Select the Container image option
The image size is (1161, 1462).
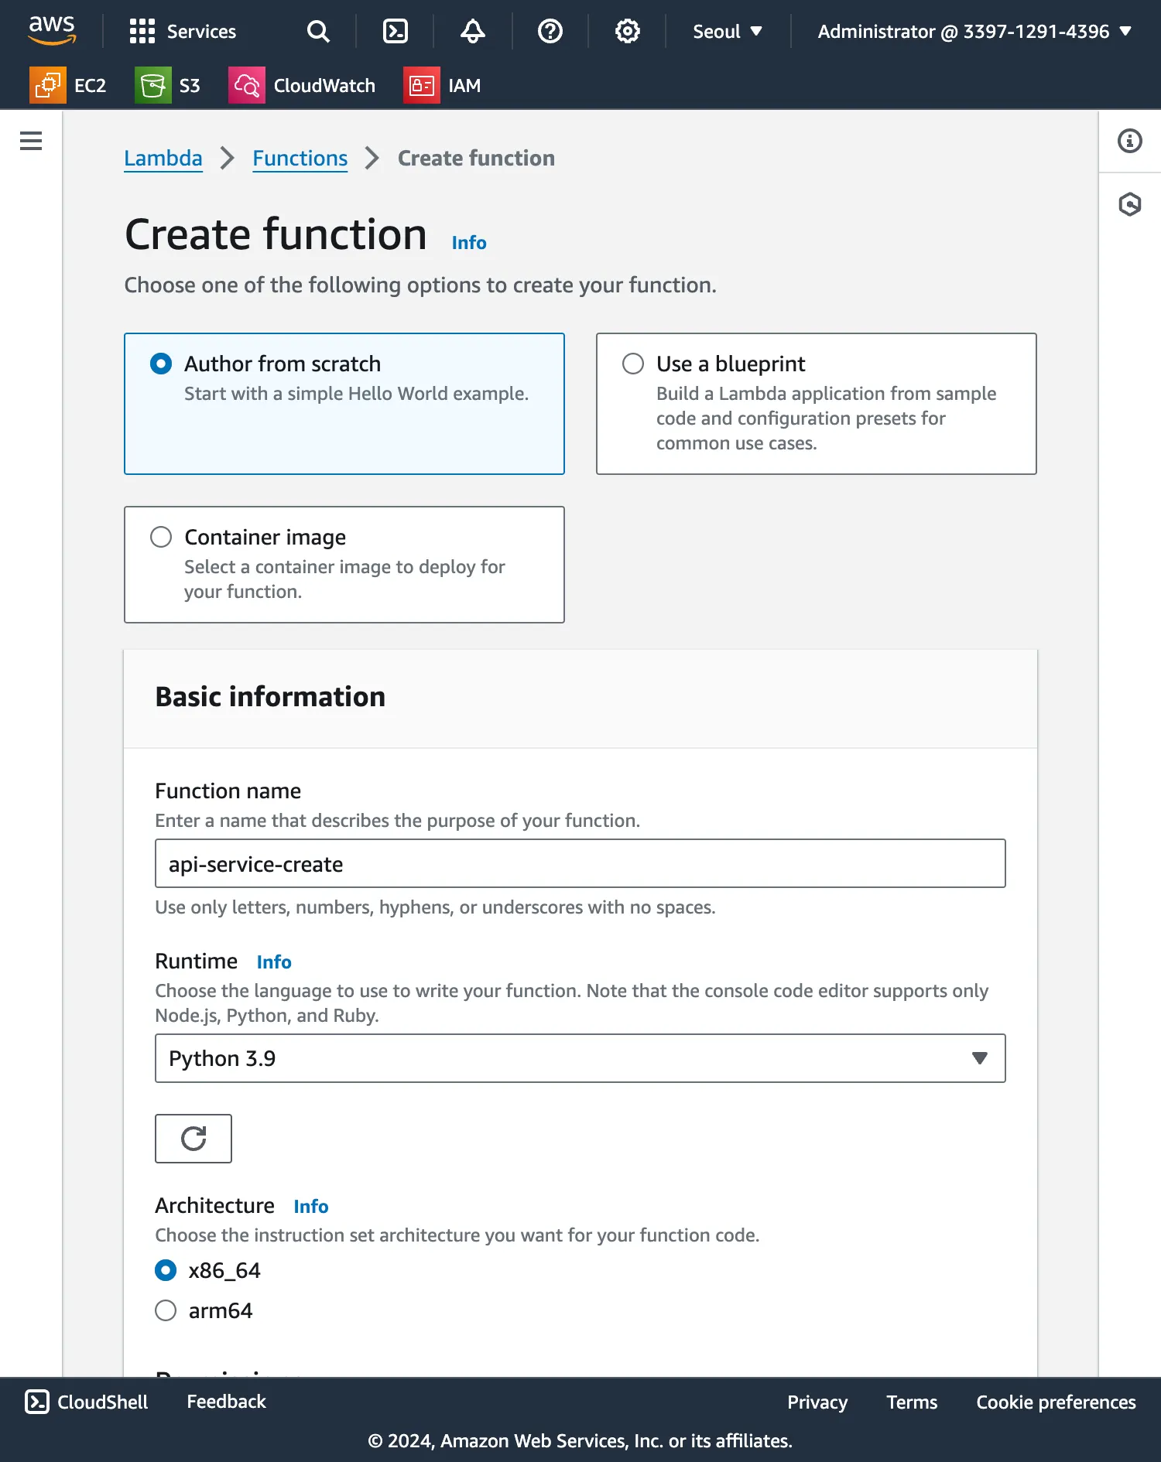tap(161, 537)
